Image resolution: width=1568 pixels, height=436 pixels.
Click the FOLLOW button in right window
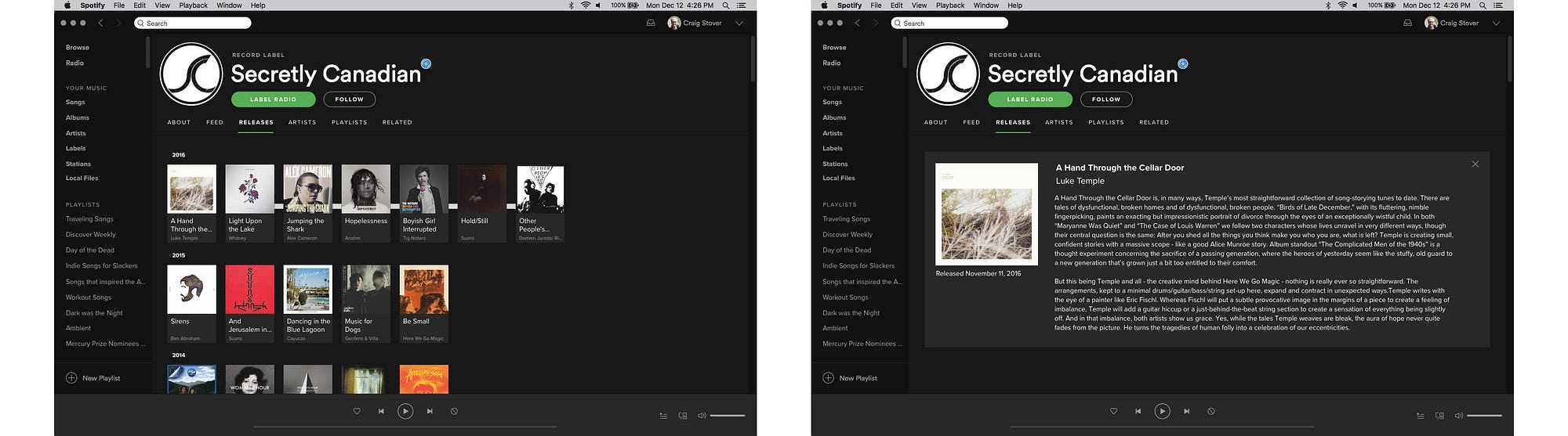click(1106, 99)
